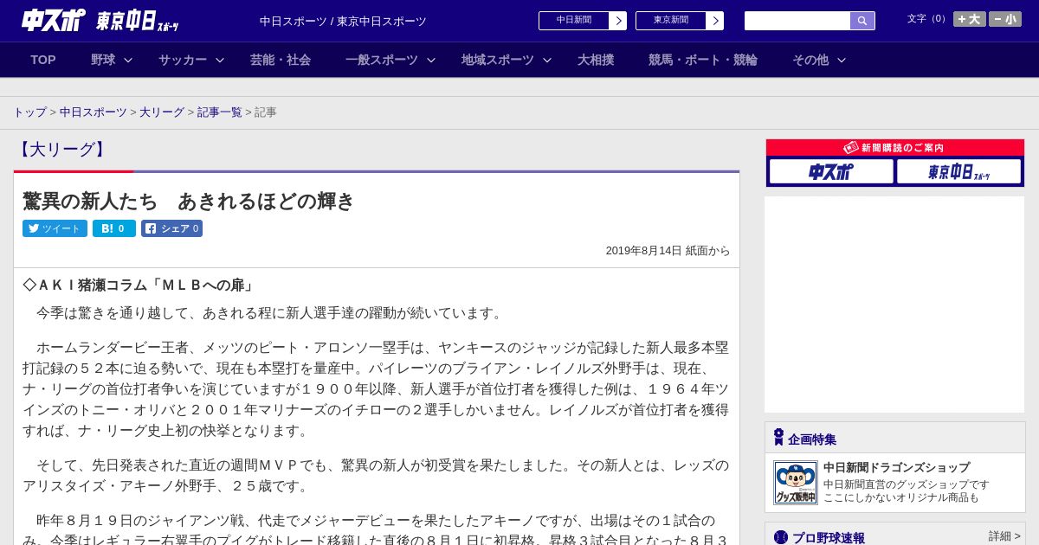Screen dimensions: 1039x545
Task: Open the 競馬・ボート・競輪 menu item
Action: (x=703, y=60)
